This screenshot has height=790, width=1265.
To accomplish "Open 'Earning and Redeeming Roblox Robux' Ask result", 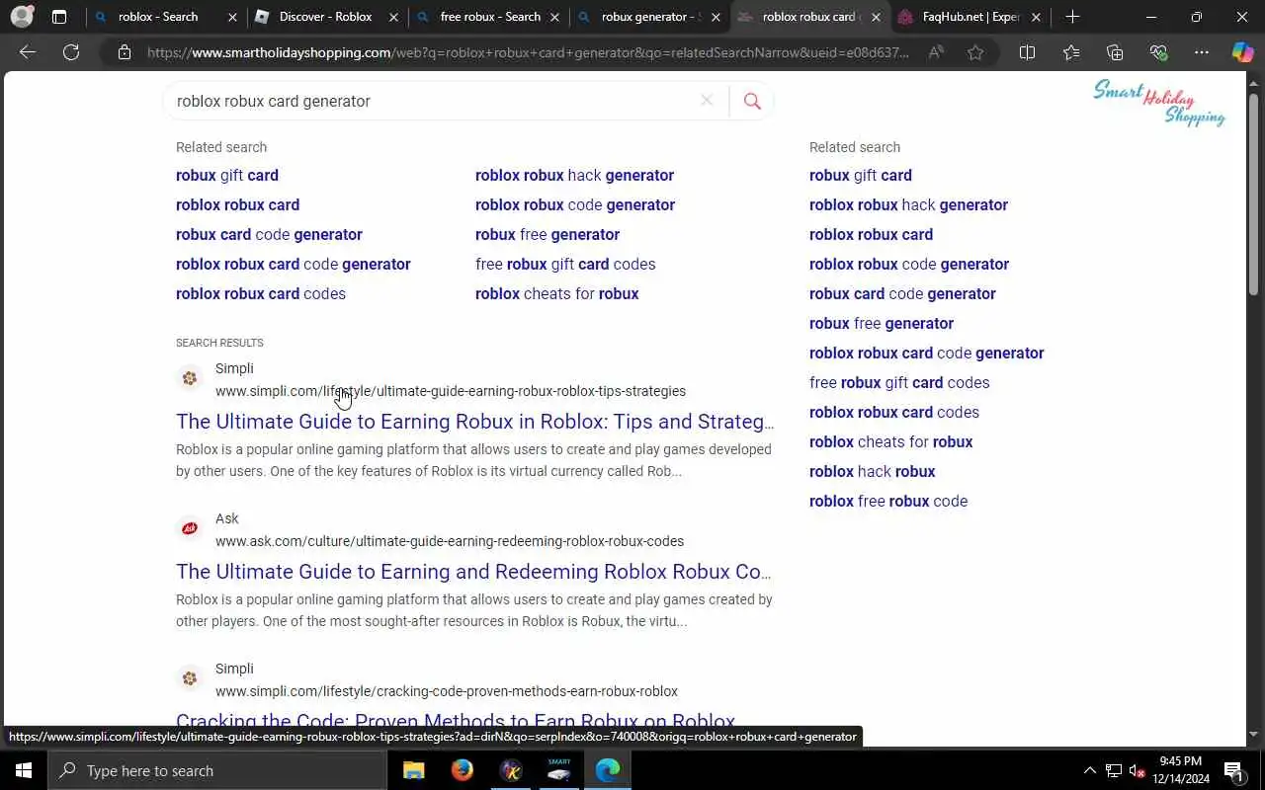I will pyautogui.click(x=473, y=572).
